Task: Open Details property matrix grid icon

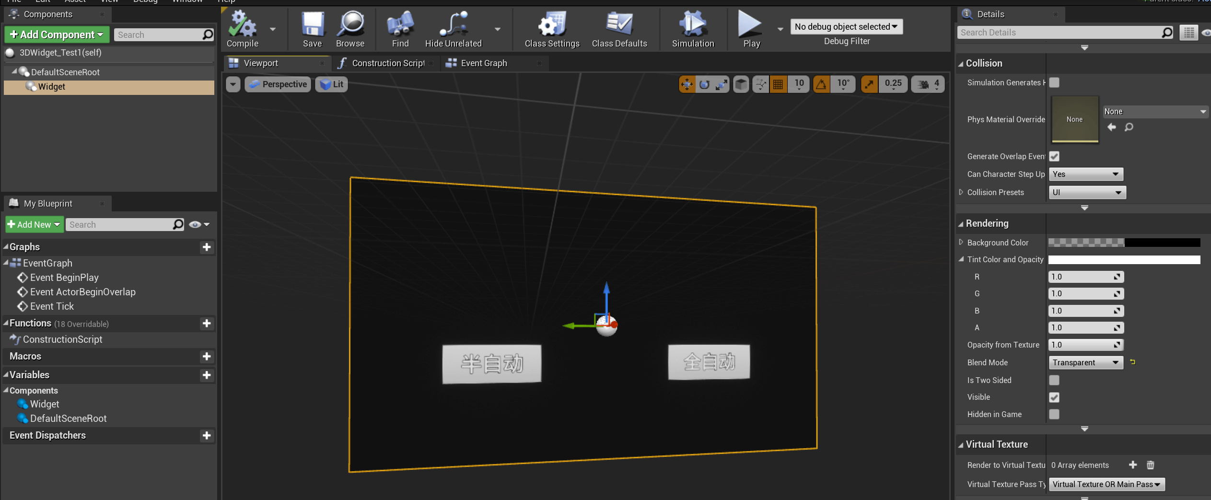Action: tap(1188, 33)
